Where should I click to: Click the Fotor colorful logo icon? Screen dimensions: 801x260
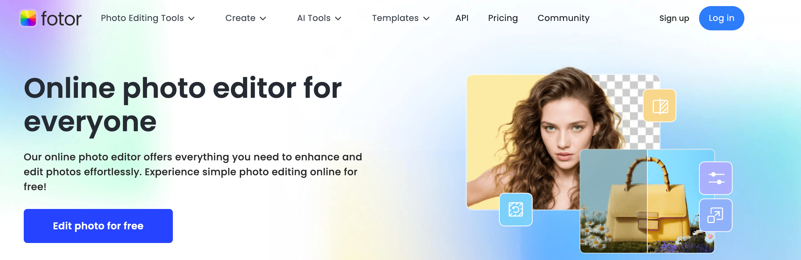(x=28, y=18)
